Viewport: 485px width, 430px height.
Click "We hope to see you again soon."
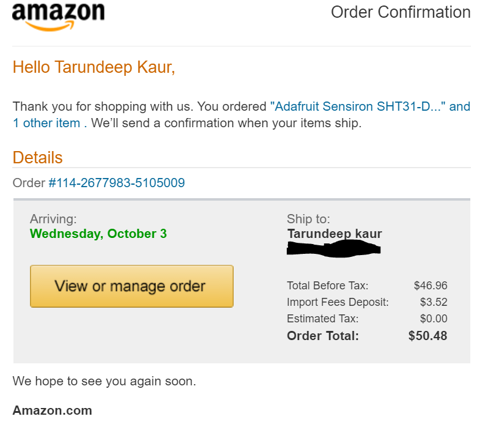click(x=104, y=381)
